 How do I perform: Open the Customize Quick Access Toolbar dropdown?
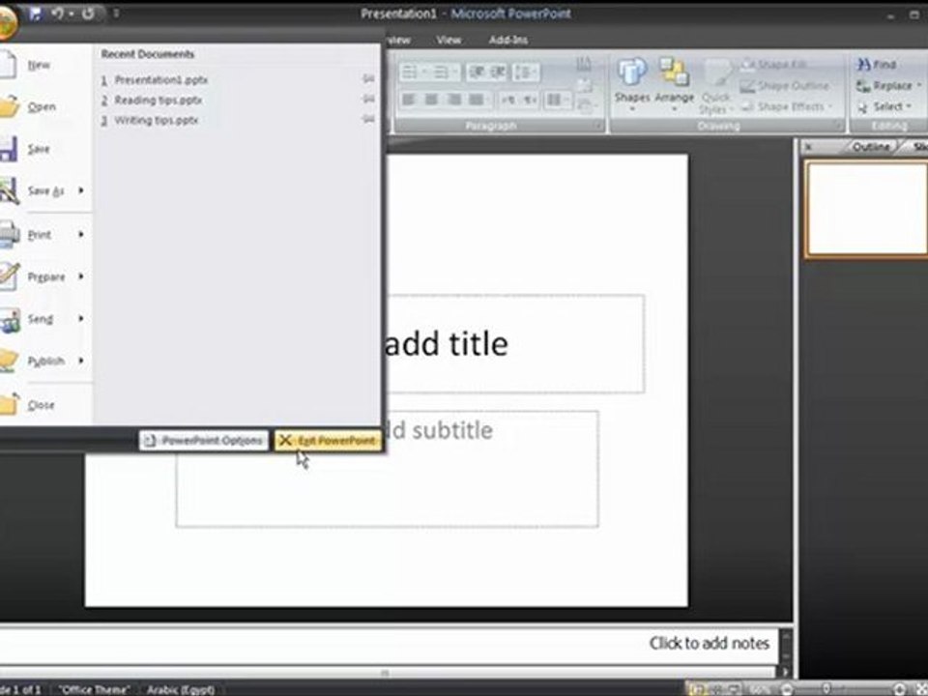[116, 13]
